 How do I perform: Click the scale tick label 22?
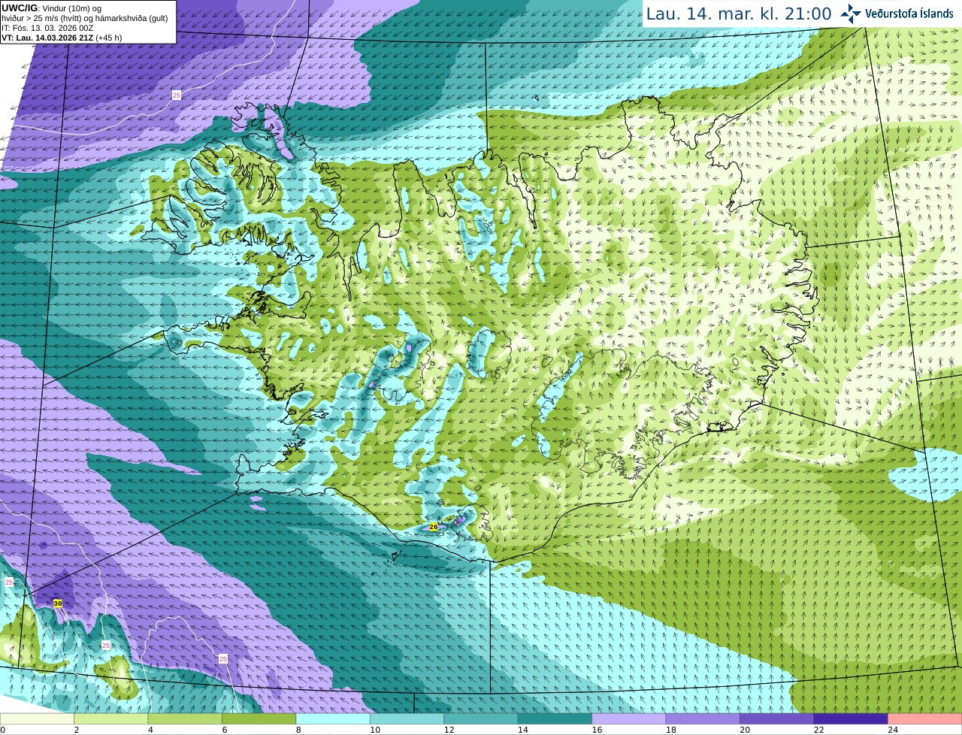point(818,730)
